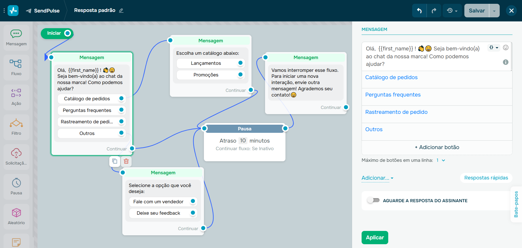
Task: Close the flow editor
Action: pos(511,11)
